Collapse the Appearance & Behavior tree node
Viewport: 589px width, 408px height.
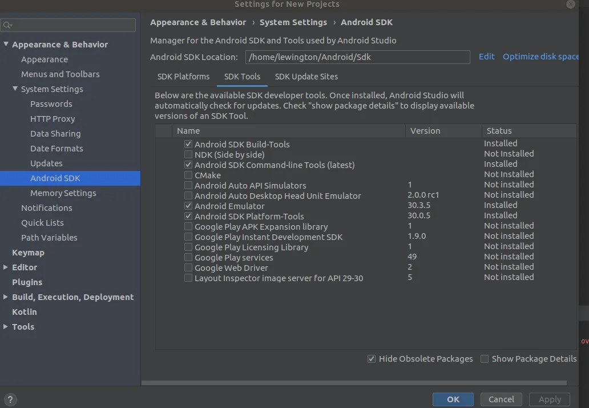pyautogui.click(x=6, y=44)
